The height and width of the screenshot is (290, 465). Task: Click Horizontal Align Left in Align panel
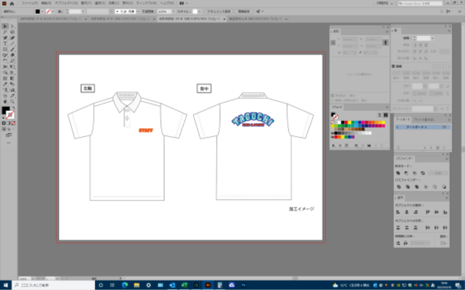[398, 212]
